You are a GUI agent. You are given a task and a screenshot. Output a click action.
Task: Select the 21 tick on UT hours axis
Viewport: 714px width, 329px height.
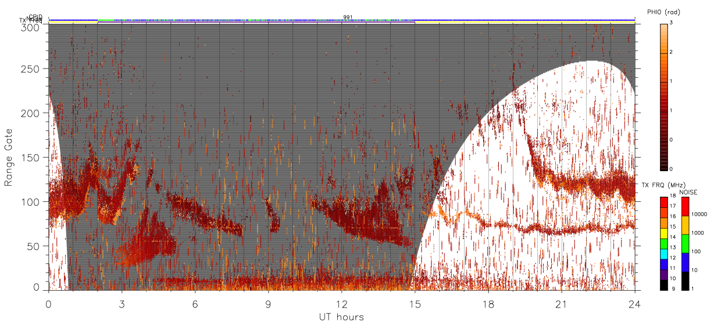click(562, 303)
